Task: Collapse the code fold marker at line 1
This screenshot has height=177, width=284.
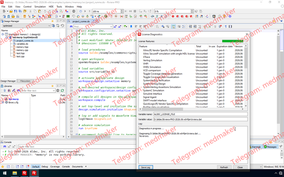Action: click(x=77, y=31)
